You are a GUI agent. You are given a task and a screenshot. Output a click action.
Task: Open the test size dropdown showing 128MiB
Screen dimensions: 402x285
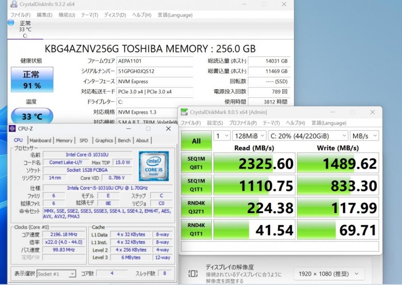[x=249, y=136]
